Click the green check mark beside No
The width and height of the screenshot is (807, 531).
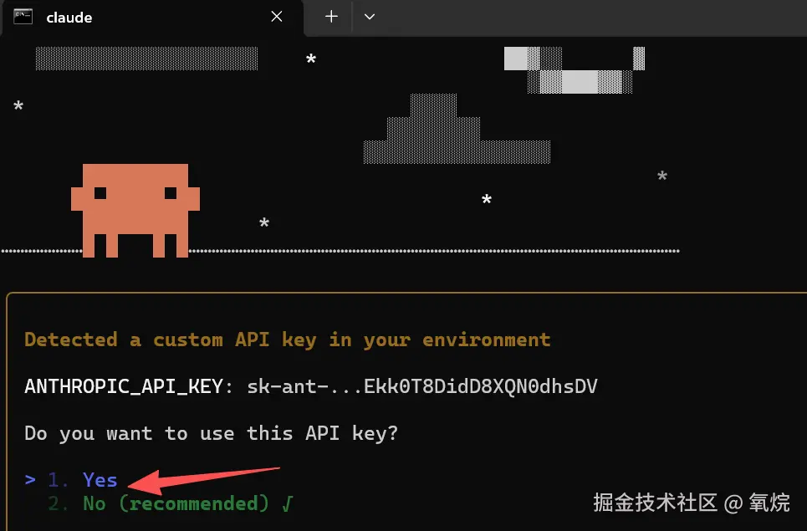click(x=287, y=503)
